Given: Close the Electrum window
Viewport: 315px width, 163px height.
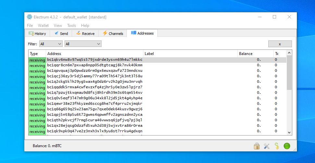Looking at the screenshot, I should [x=289, y=17].
